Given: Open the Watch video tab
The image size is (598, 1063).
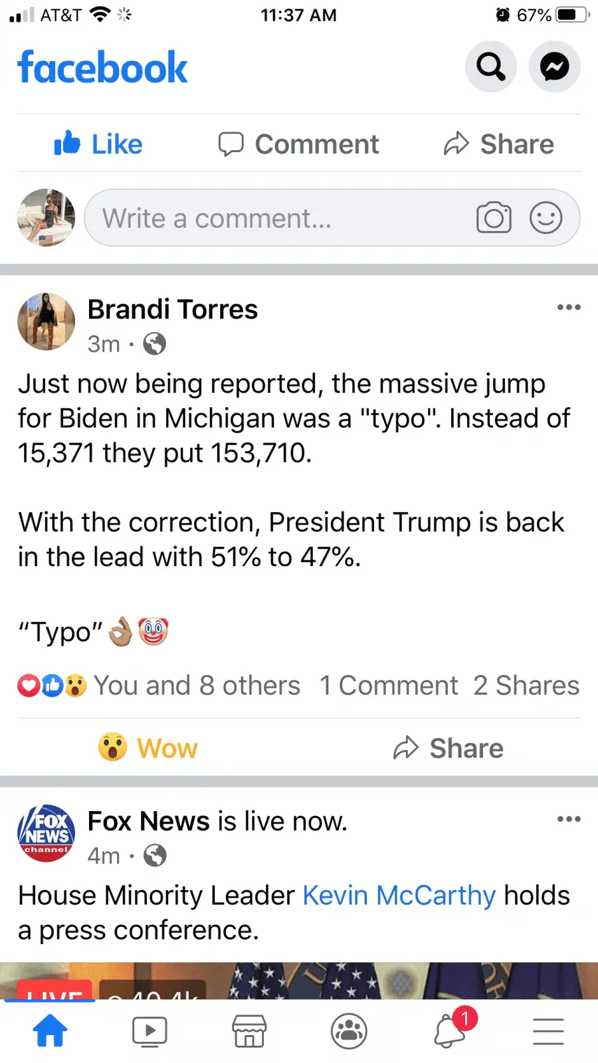Looking at the screenshot, I should click(149, 1031).
